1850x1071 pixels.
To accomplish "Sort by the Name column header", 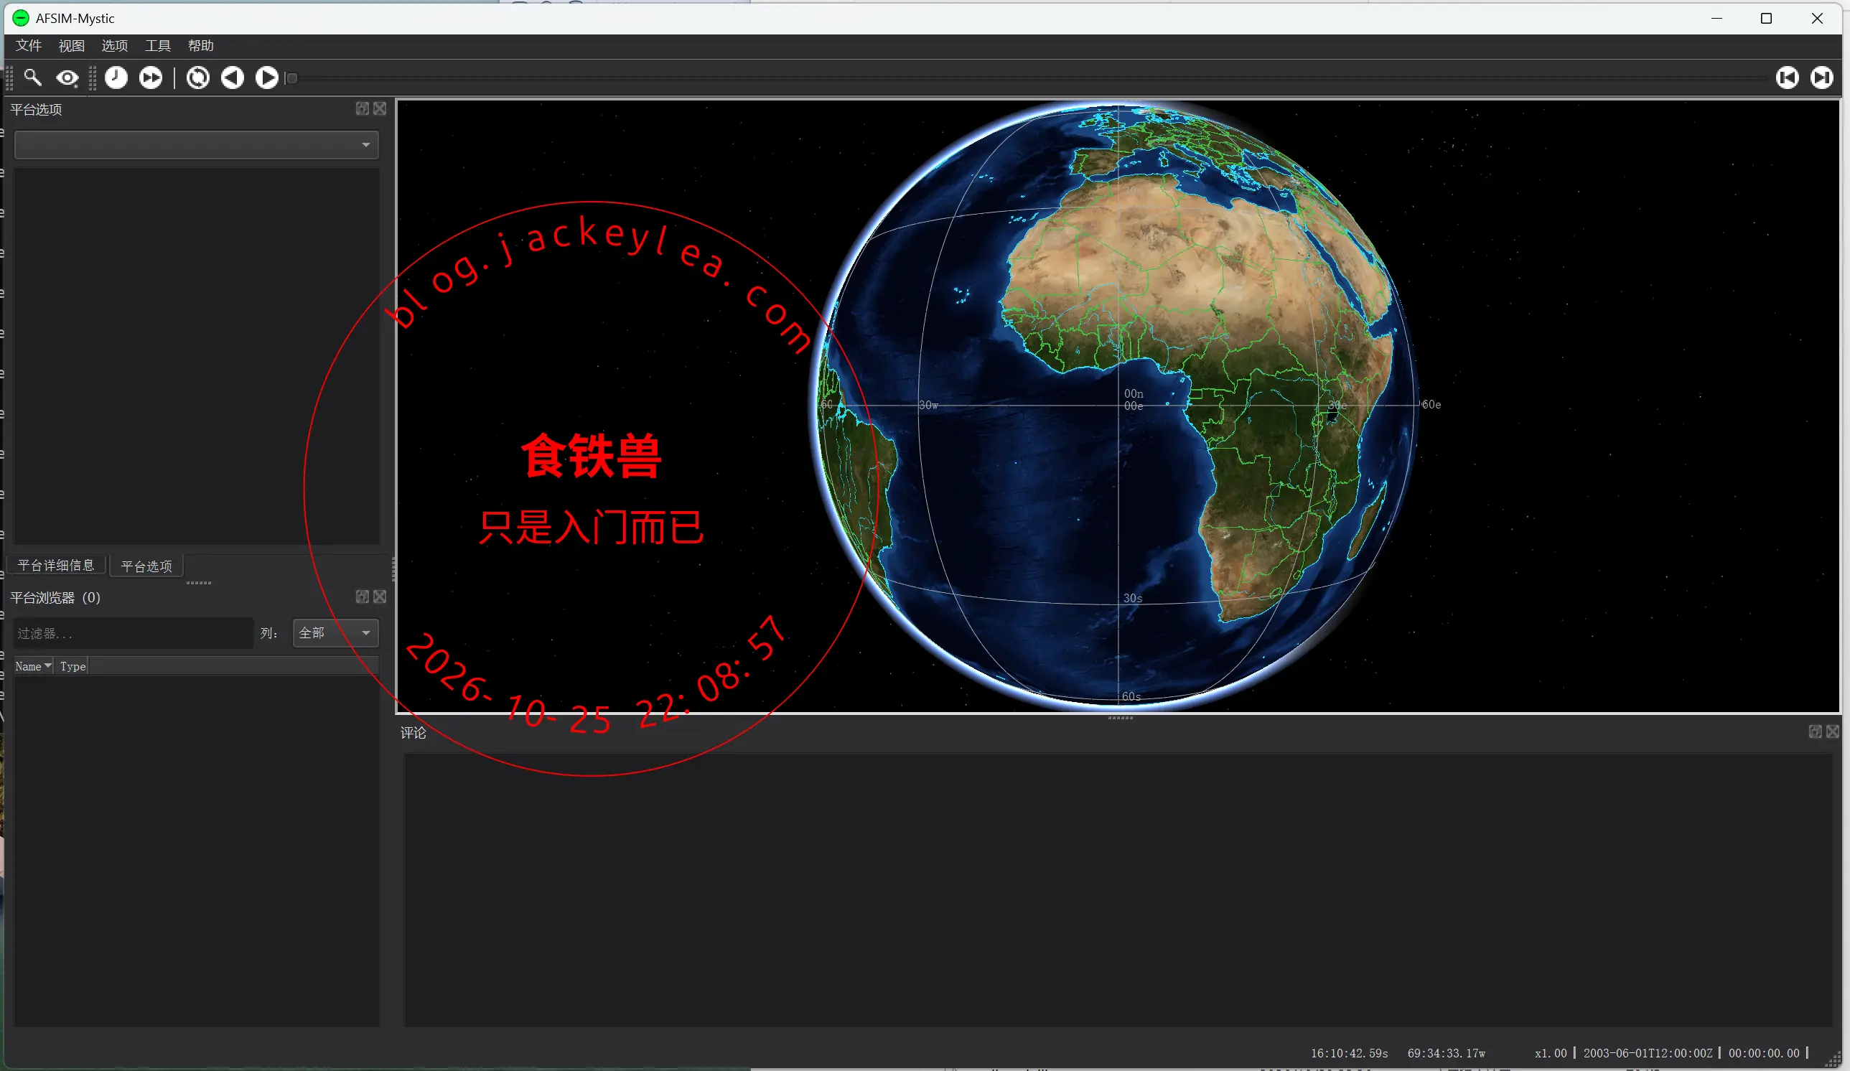I will point(33,667).
